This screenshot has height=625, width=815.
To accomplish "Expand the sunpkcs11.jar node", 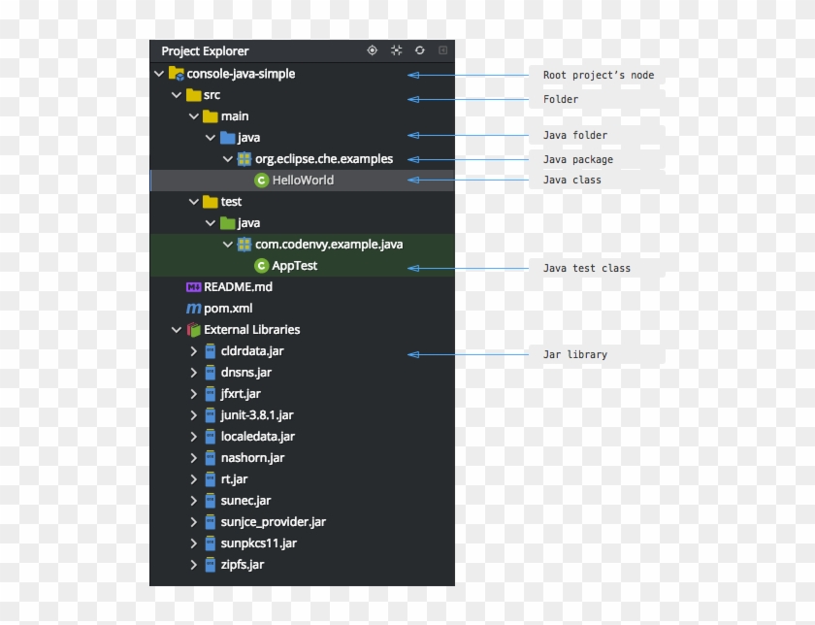I will (193, 543).
